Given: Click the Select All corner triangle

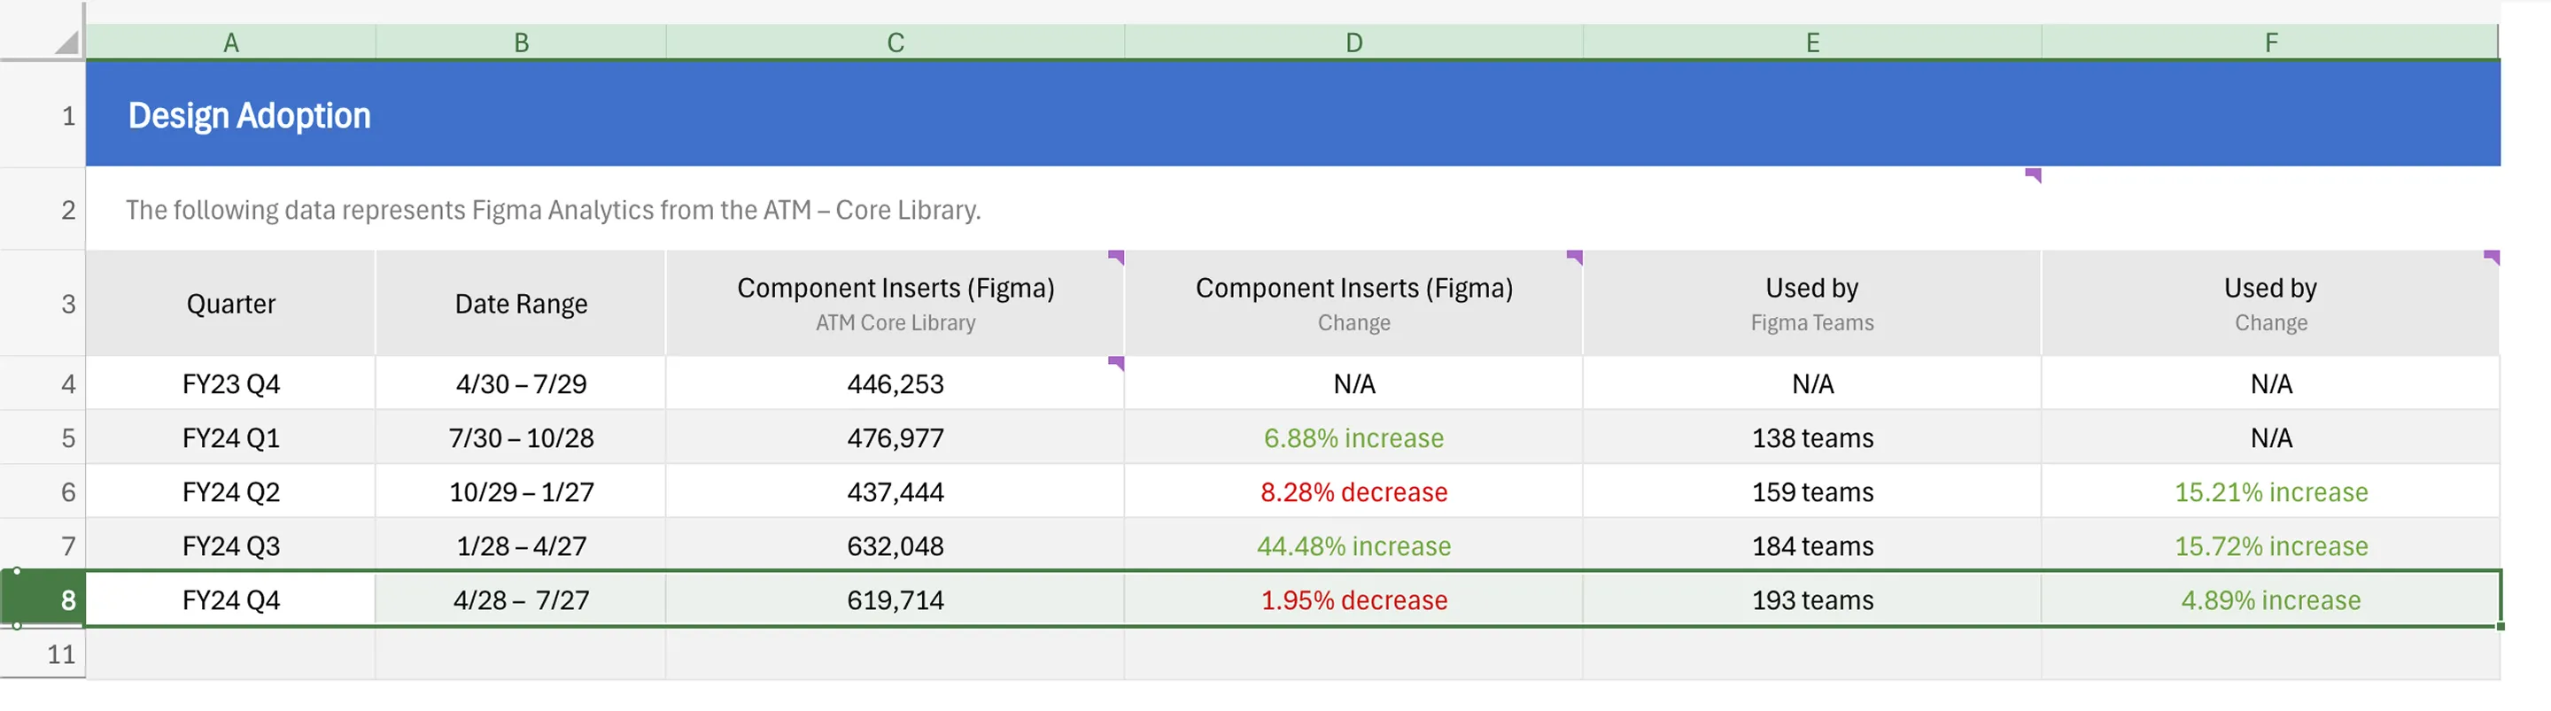Looking at the screenshot, I should coord(66,43).
